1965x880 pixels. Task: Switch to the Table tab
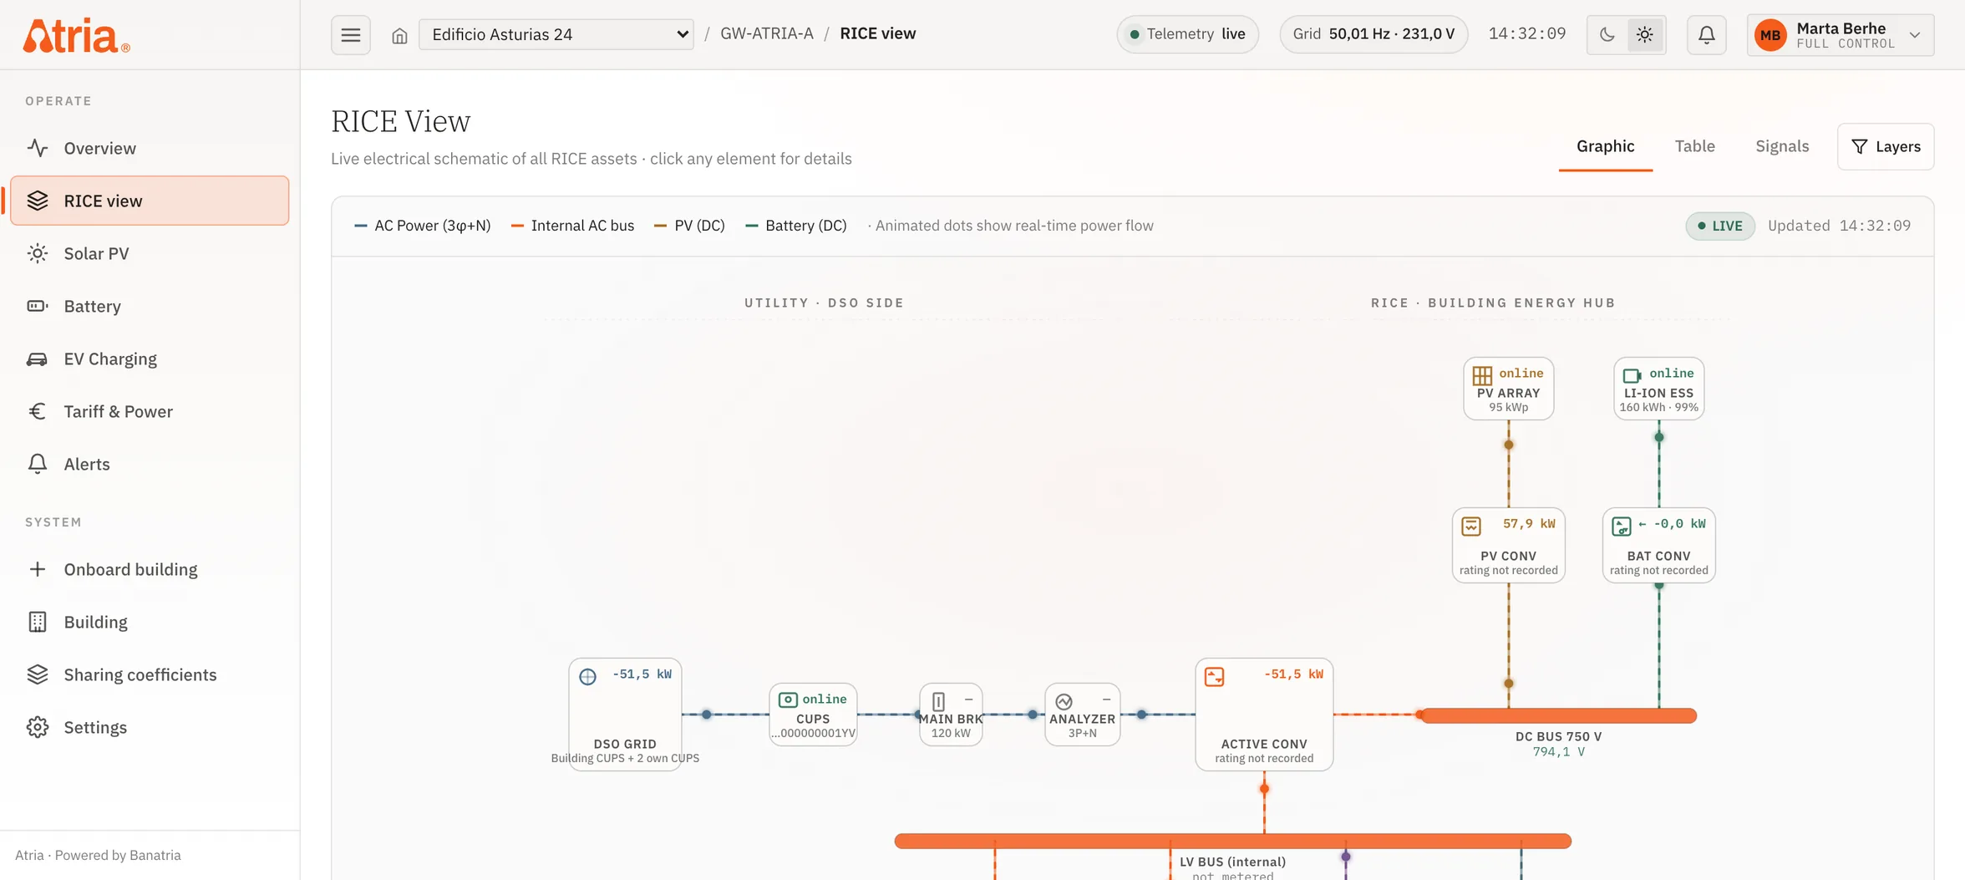[1694, 146]
